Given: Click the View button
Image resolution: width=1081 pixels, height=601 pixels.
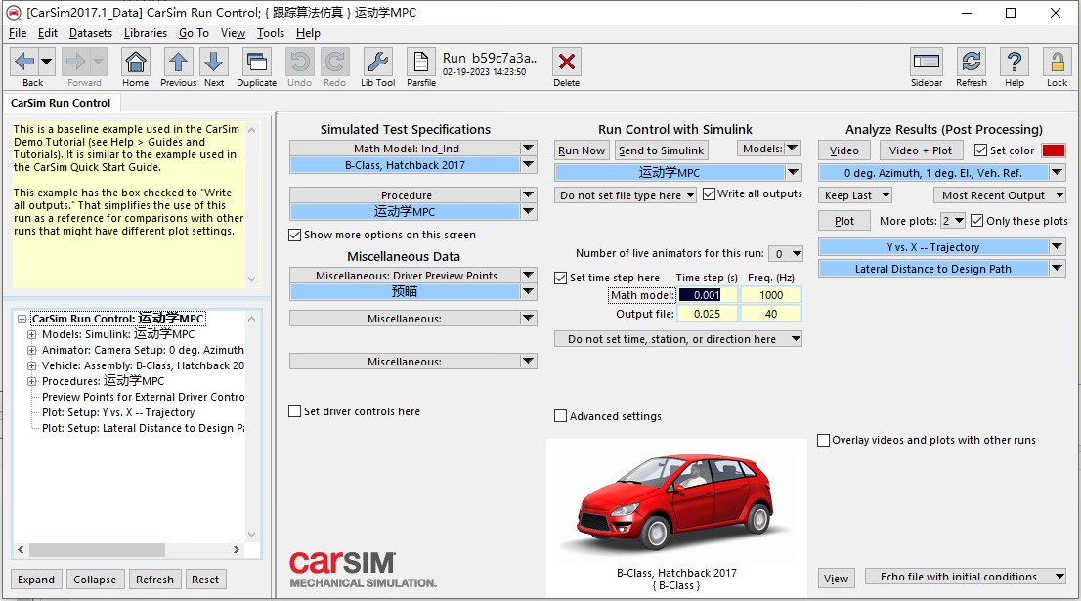Looking at the screenshot, I should coord(837,579).
